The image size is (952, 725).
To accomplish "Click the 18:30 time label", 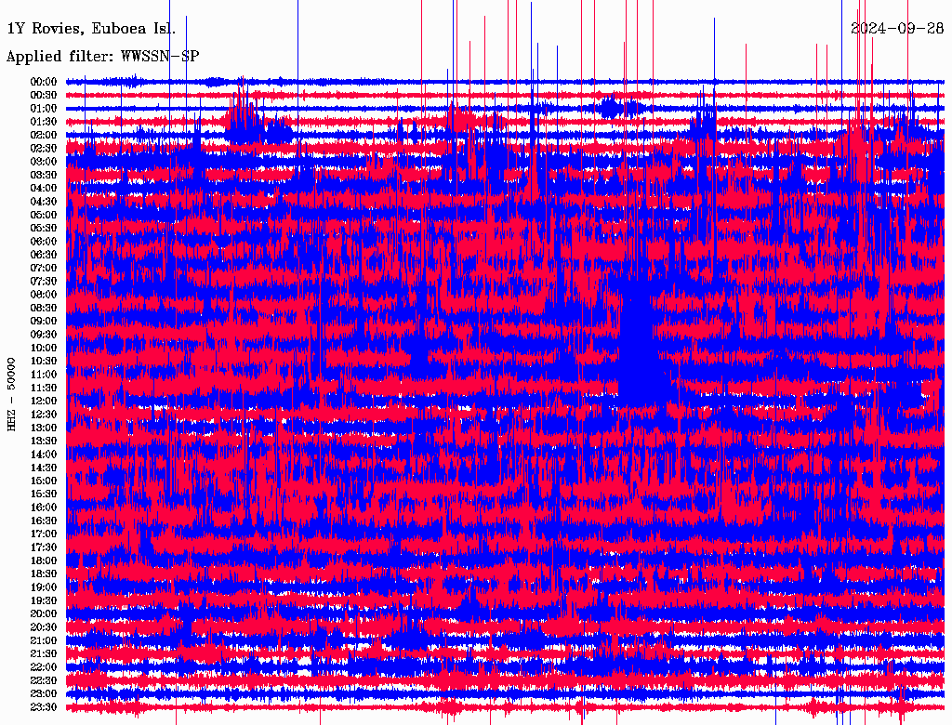I will [44, 573].
